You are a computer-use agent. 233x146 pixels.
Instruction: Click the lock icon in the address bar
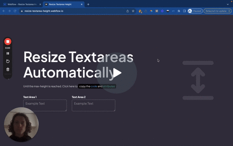click(x=22, y=11)
